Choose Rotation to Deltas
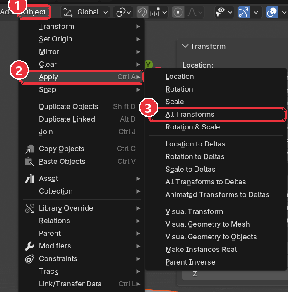Image resolution: width=288 pixels, height=292 pixels. pyautogui.click(x=216, y=157)
